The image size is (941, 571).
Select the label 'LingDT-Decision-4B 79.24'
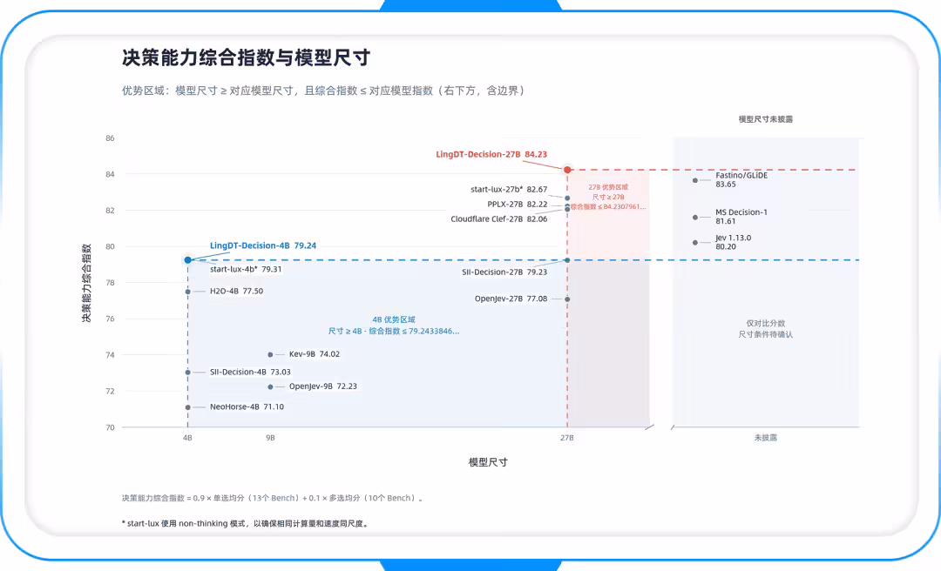click(263, 245)
